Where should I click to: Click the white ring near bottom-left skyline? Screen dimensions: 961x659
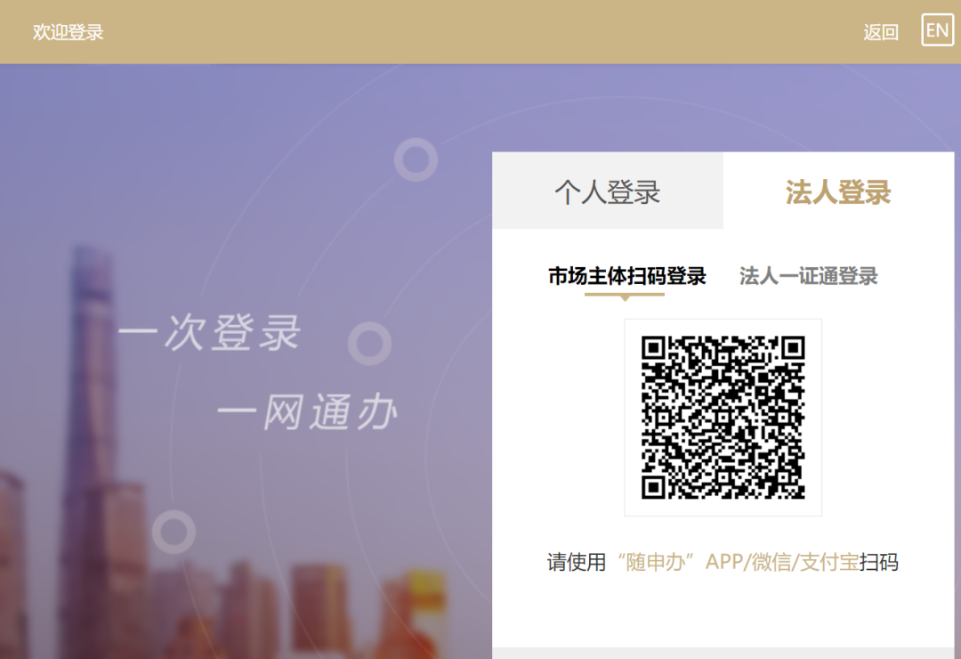(x=174, y=532)
